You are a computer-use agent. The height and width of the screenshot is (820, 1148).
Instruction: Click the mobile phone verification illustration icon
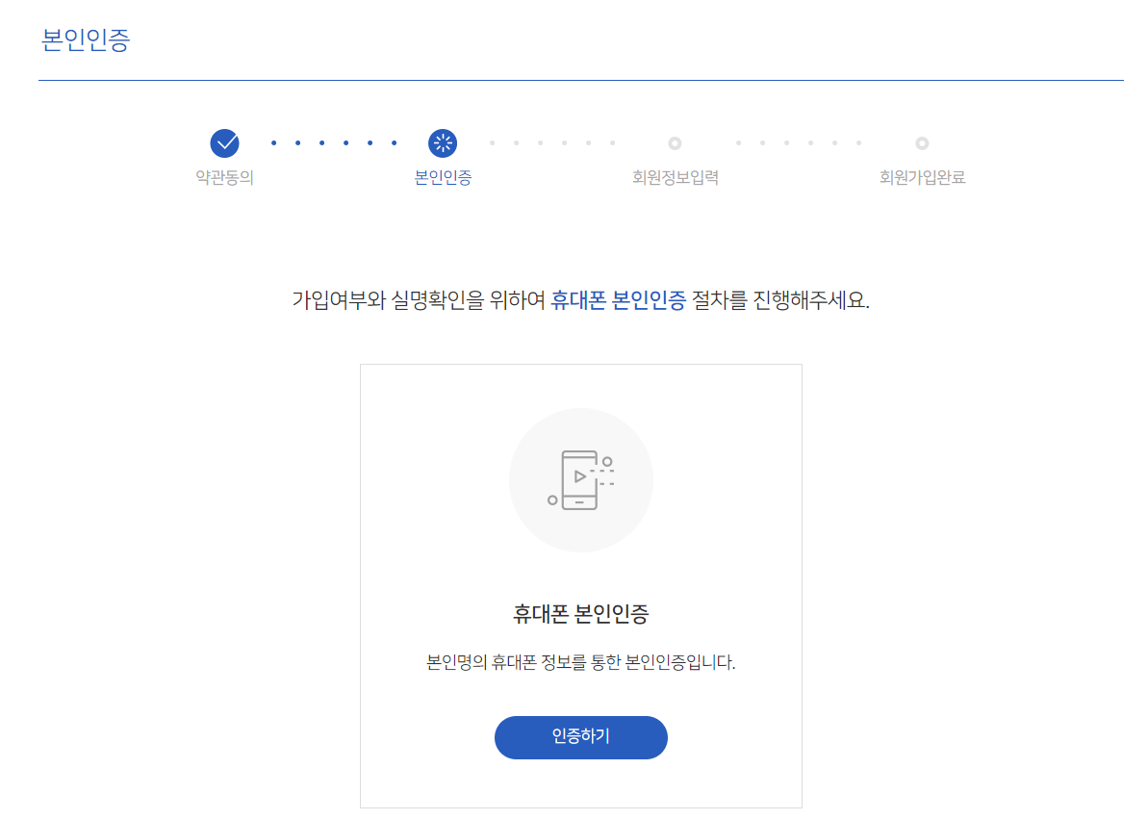[x=580, y=478]
